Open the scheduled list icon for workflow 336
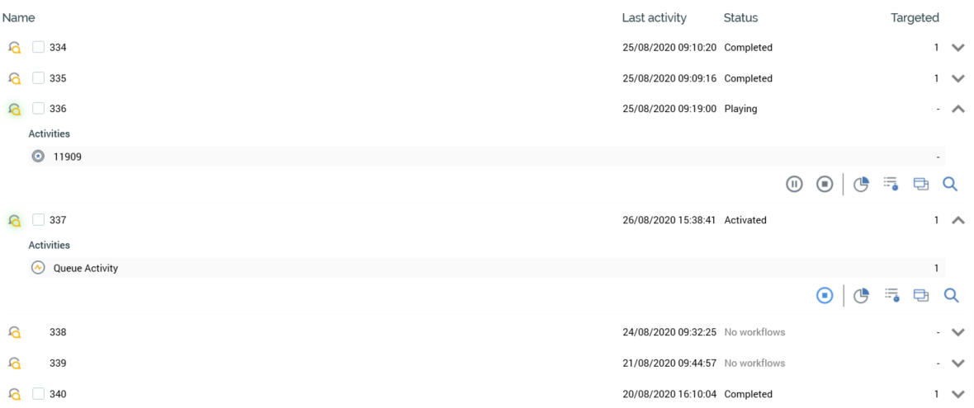 click(891, 185)
